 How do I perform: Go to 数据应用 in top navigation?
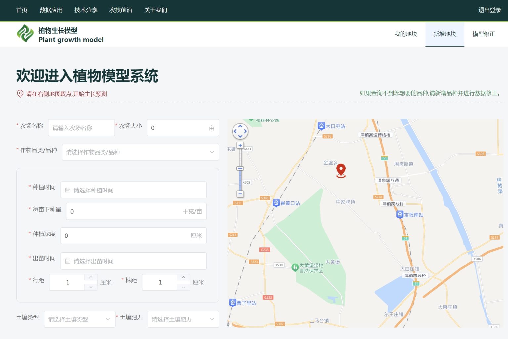pyautogui.click(x=51, y=10)
